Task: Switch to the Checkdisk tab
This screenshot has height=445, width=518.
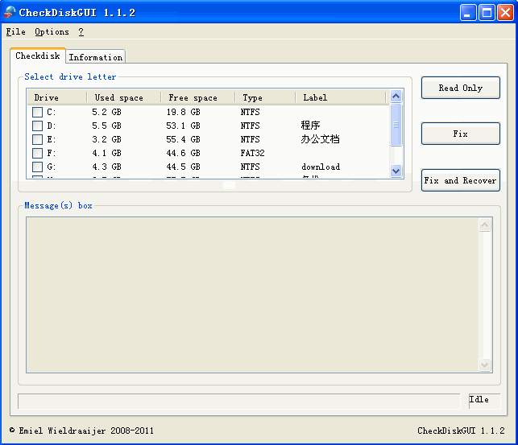Action: [38, 56]
